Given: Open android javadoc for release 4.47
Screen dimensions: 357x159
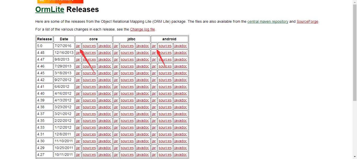Looking at the screenshot, I should pos(181,59).
